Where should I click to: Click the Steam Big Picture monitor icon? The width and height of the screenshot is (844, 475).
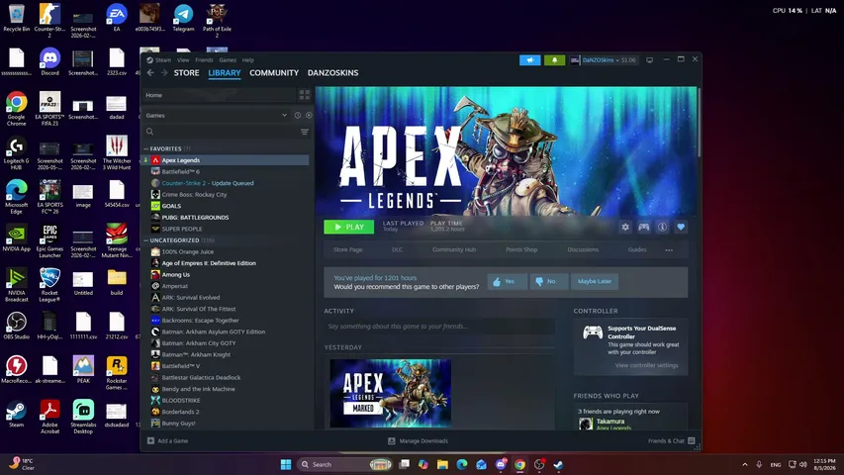[650, 60]
